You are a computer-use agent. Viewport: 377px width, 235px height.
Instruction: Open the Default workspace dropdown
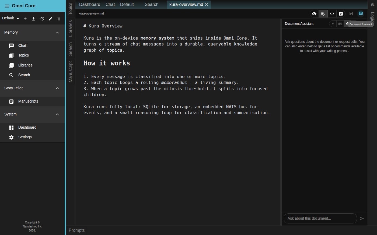pyautogui.click(x=11, y=18)
